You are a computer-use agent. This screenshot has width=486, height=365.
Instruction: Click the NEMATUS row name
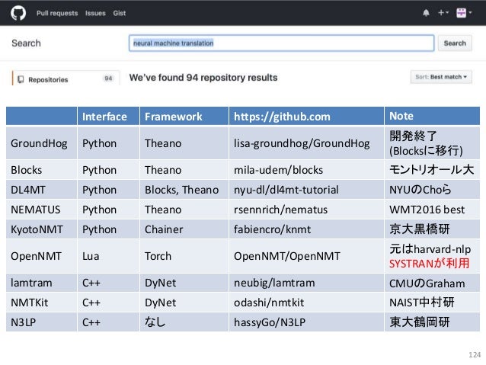click(36, 210)
